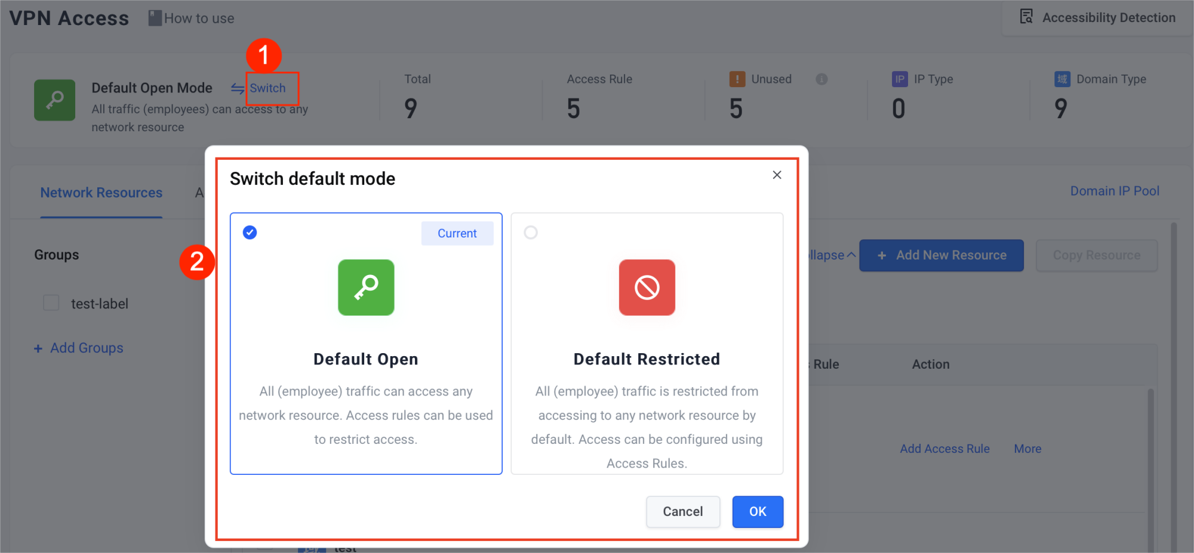Select the Default Open radio option

(x=250, y=232)
